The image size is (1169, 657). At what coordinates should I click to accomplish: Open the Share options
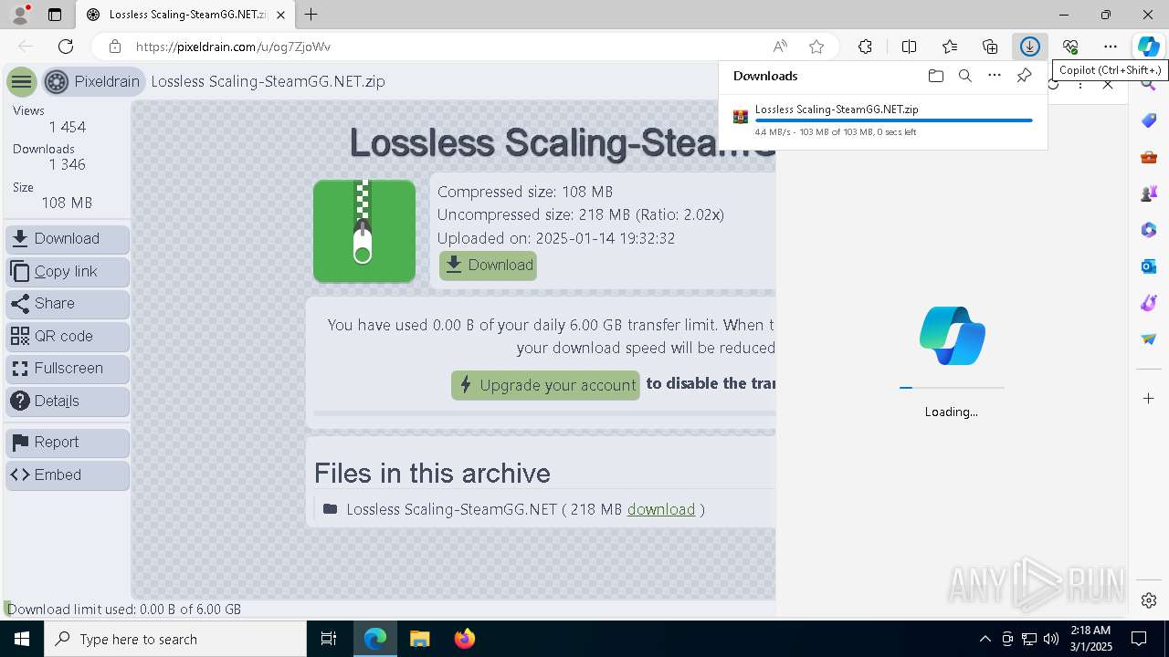(x=68, y=304)
